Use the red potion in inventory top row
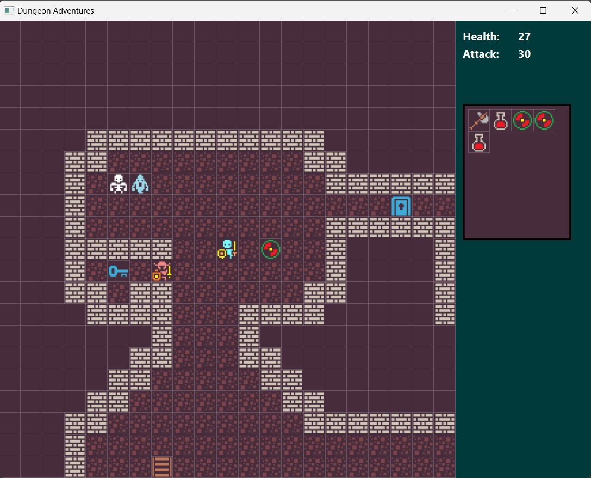The height and width of the screenshot is (478, 591). point(501,120)
